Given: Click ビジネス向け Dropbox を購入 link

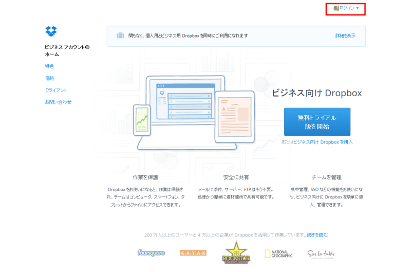Looking at the screenshot, I should [323, 142].
